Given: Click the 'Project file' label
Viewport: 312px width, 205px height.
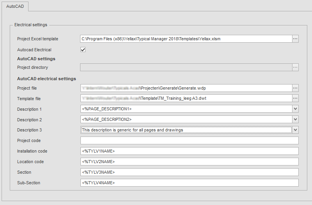Looking at the screenshot, I should pyautogui.click(x=27, y=88).
